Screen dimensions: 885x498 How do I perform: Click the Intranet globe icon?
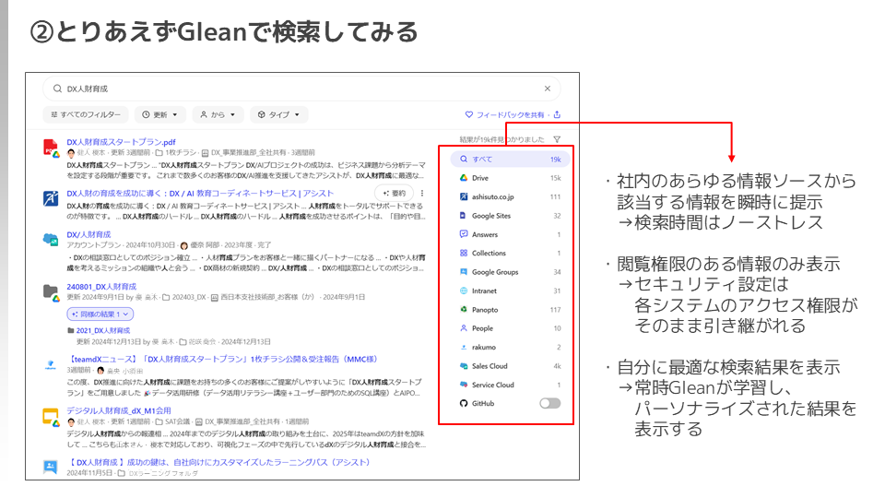tap(464, 290)
